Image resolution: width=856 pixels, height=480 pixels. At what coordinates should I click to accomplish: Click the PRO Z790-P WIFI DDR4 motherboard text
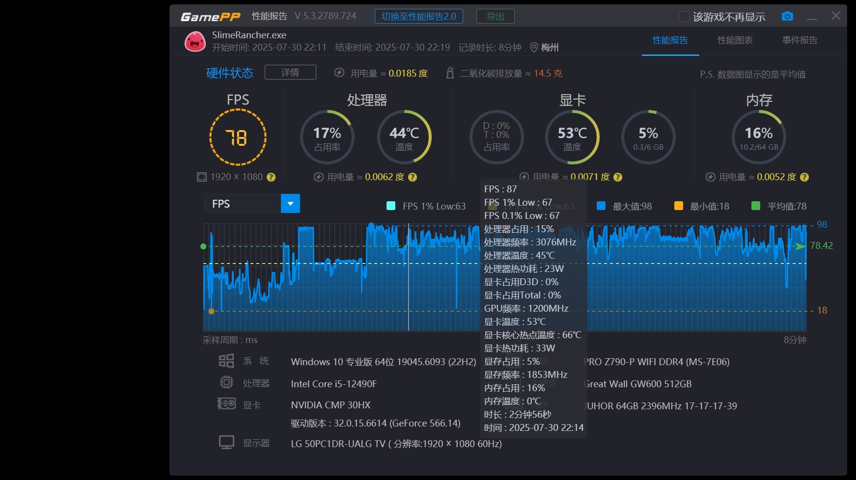point(657,362)
